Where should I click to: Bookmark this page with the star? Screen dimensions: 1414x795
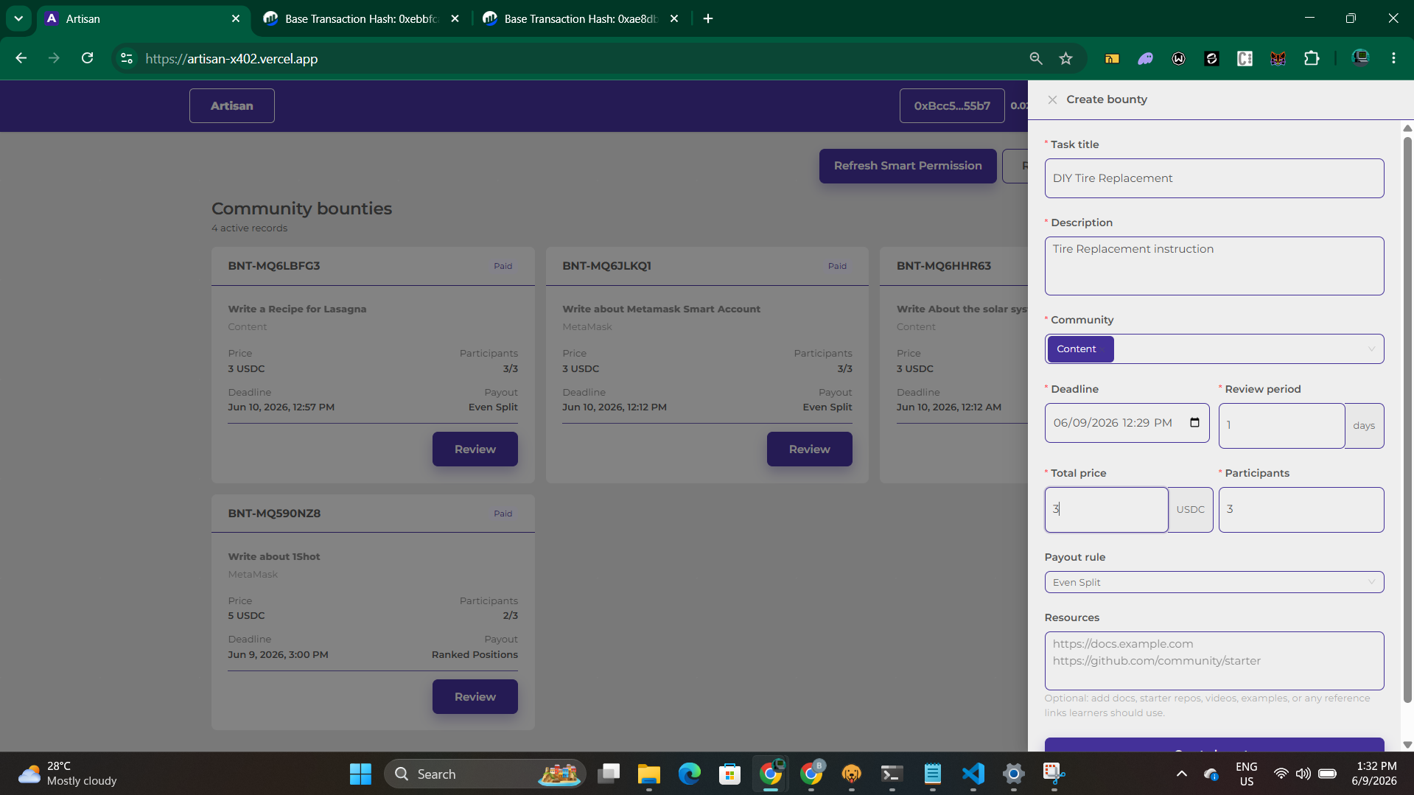pos(1065,58)
